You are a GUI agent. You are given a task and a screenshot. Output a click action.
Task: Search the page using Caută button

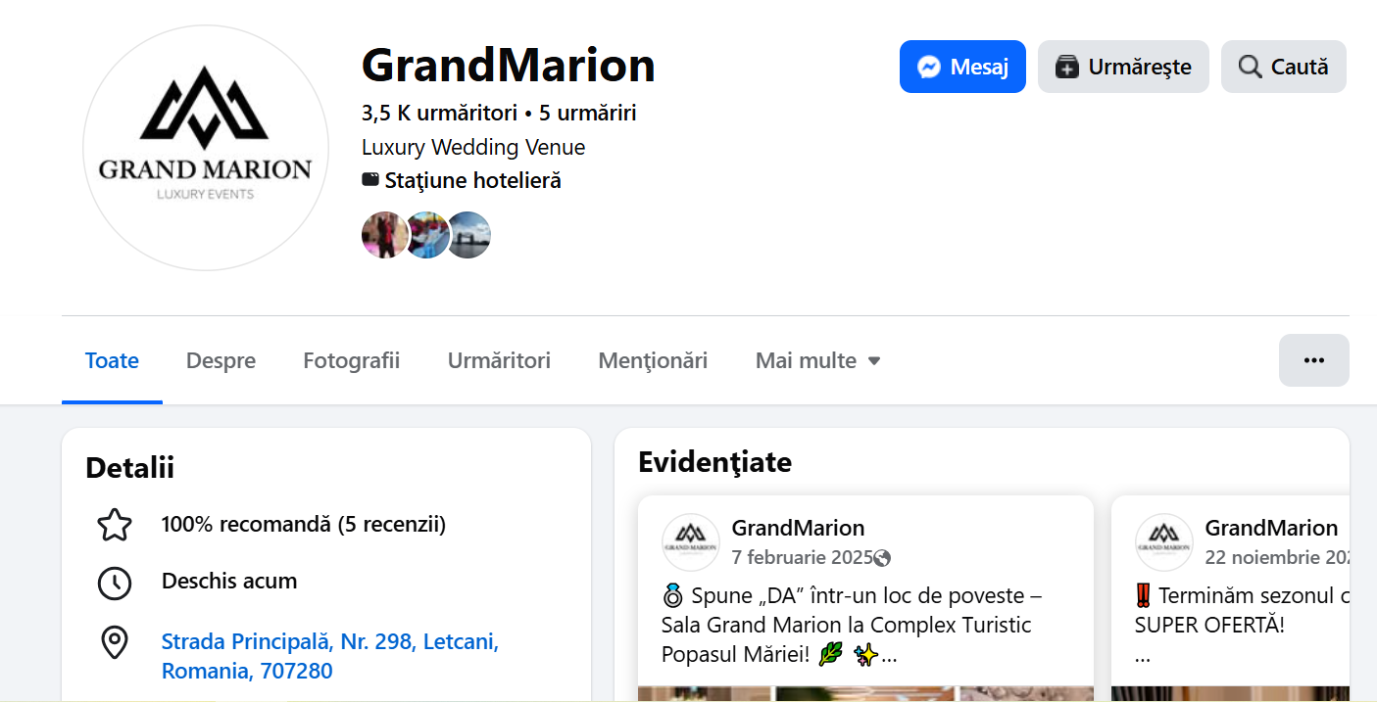tap(1283, 67)
